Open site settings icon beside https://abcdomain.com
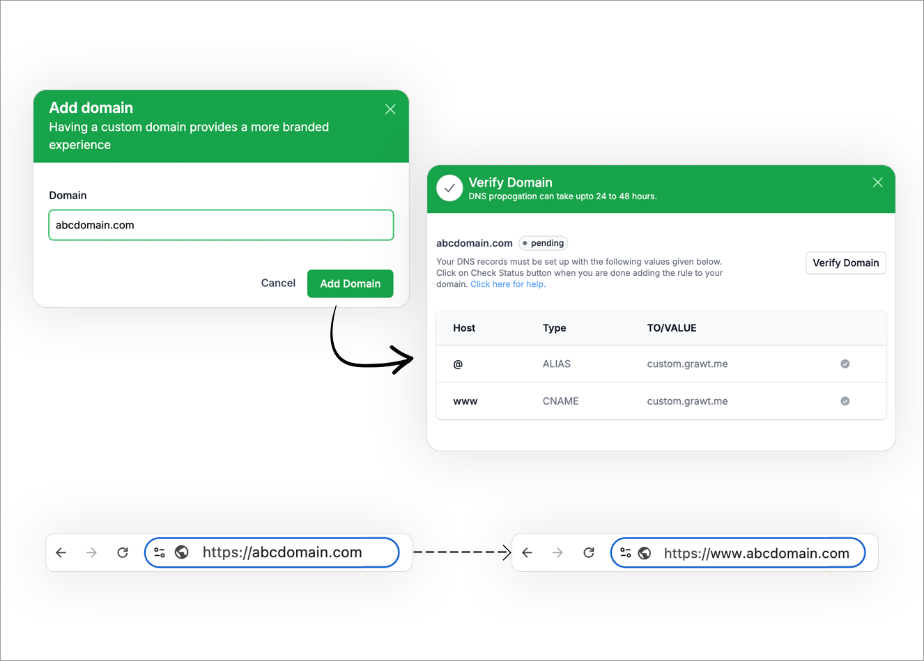924x661 pixels. pos(160,552)
